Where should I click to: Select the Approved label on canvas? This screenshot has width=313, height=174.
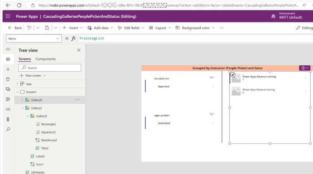(x=163, y=86)
